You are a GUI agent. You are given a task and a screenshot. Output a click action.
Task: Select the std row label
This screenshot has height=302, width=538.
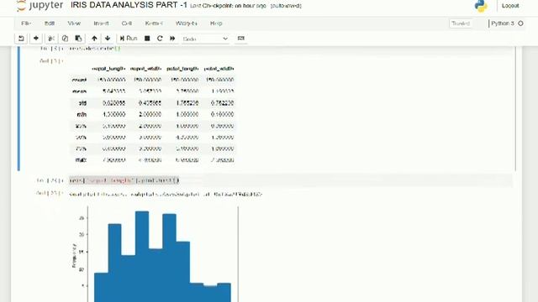click(x=82, y=102)
